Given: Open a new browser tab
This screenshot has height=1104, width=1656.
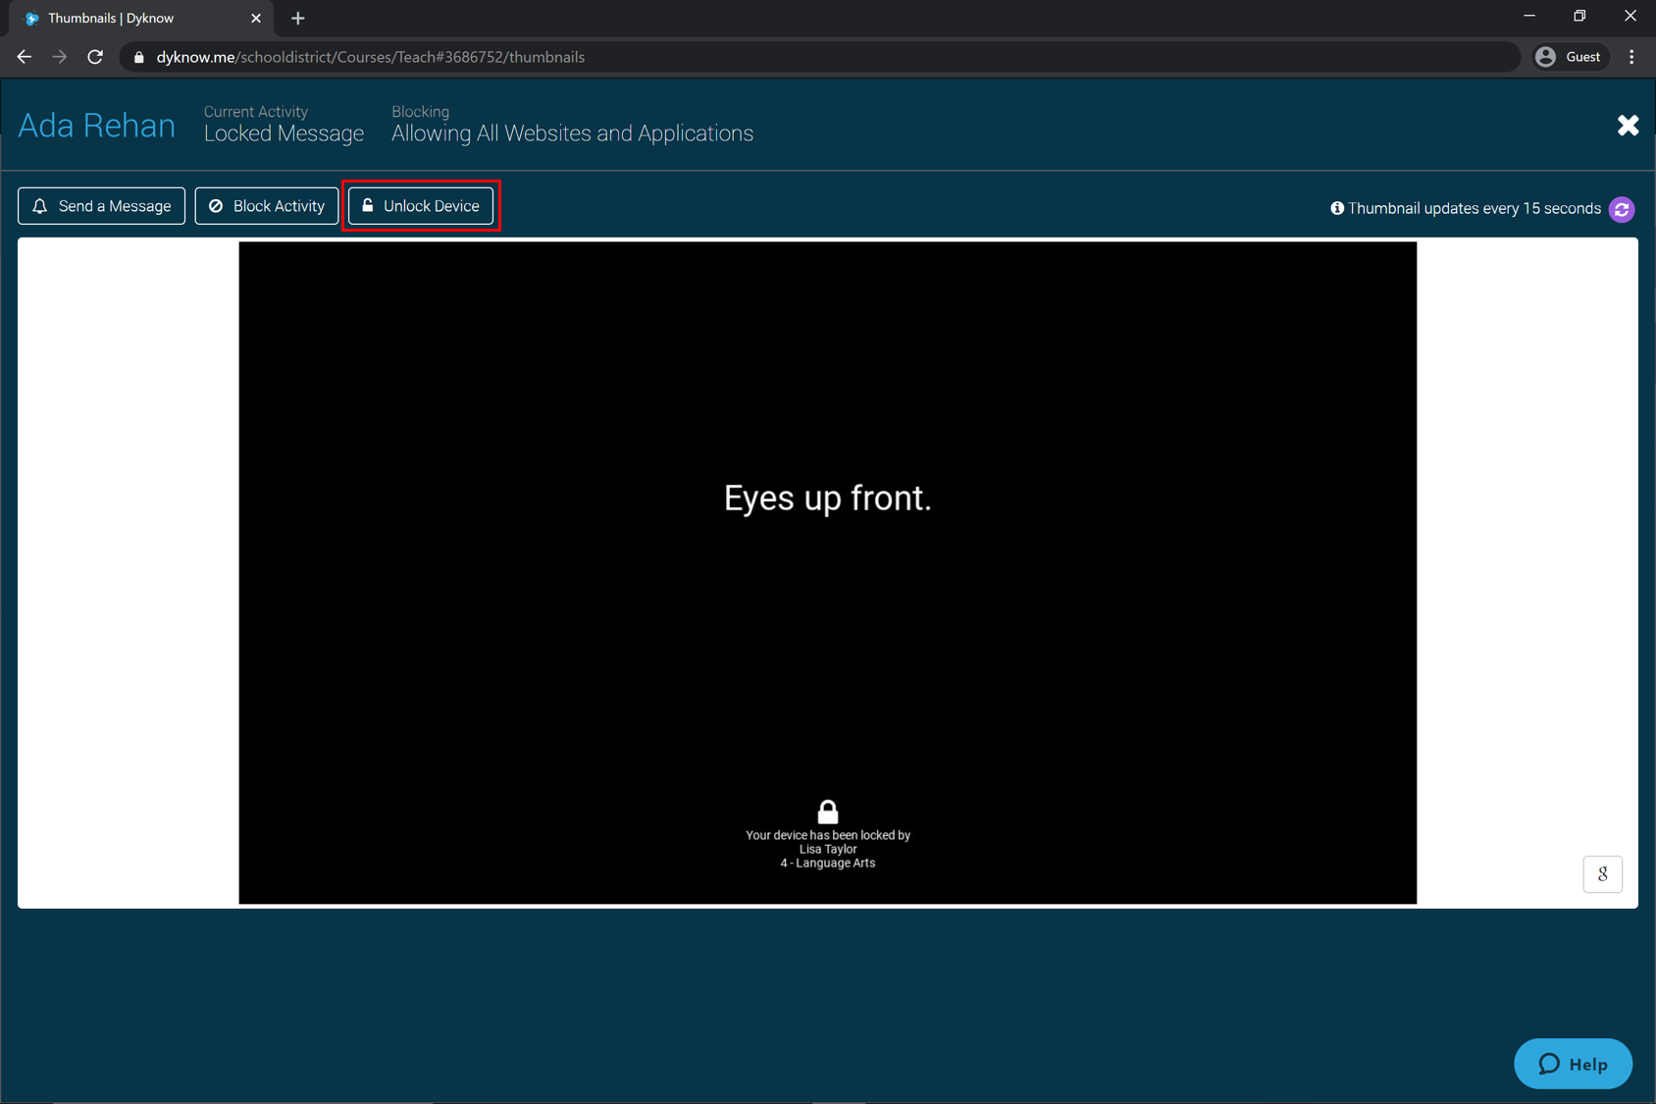Looking at the screenshot, I should click(x=298, y=19).
